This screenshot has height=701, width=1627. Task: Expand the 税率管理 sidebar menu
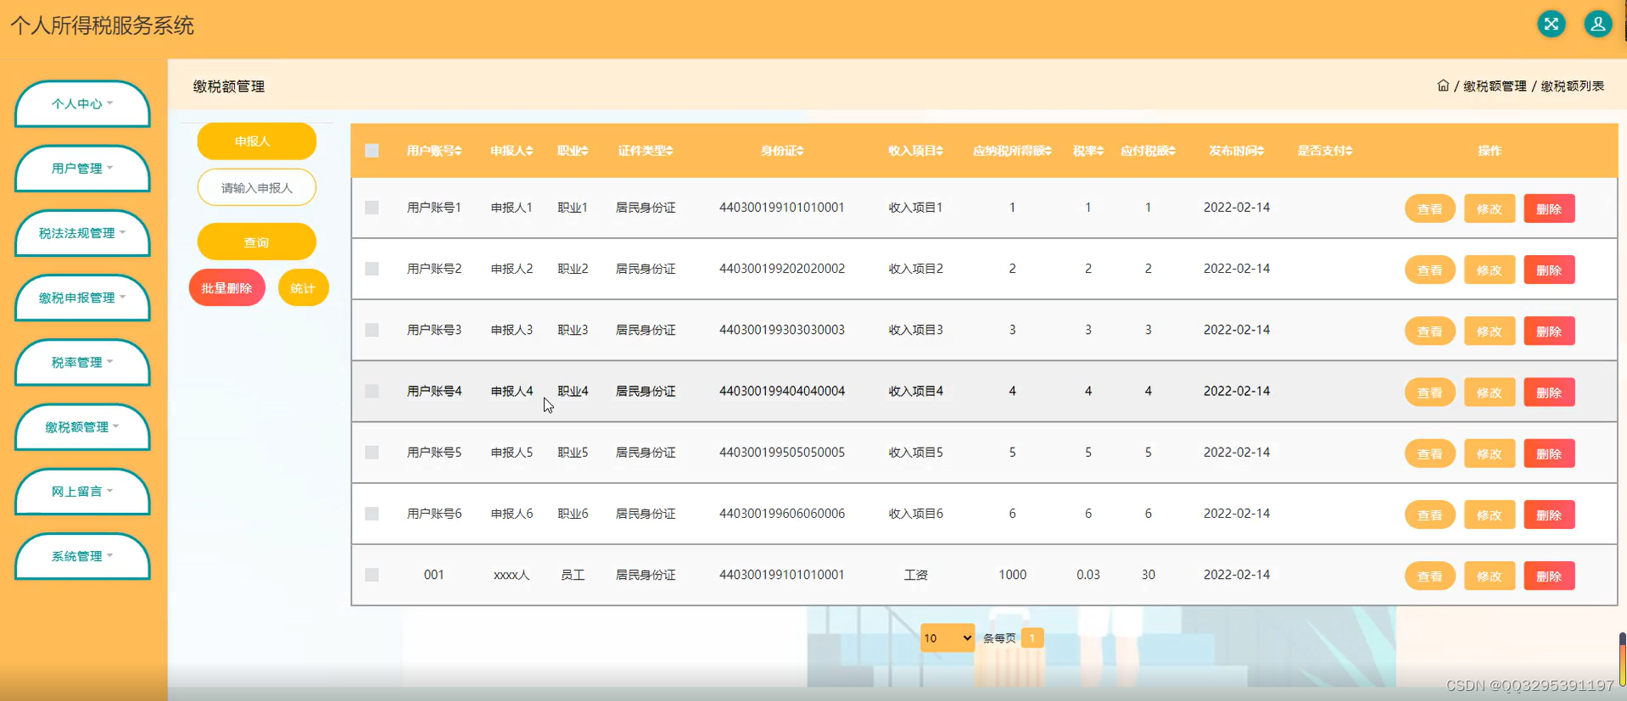tap(82, 363)
